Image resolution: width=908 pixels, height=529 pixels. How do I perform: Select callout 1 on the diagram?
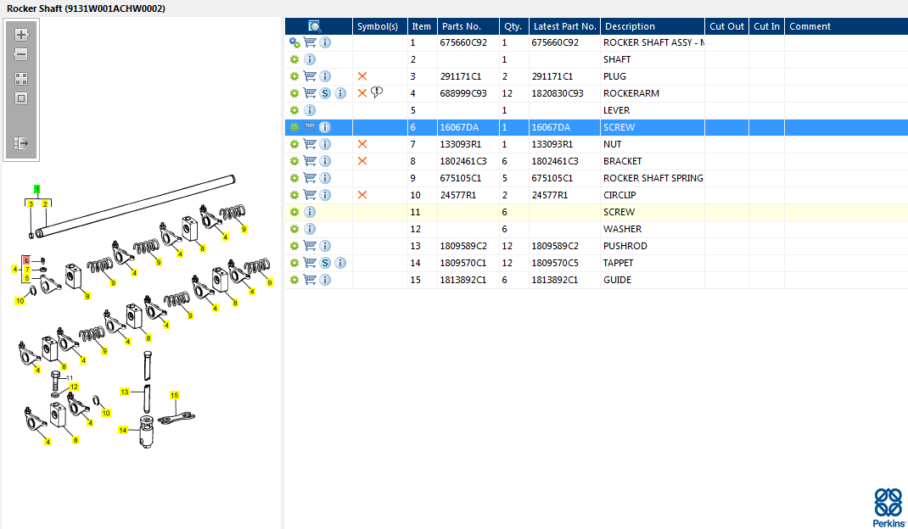tap(37, 189)
